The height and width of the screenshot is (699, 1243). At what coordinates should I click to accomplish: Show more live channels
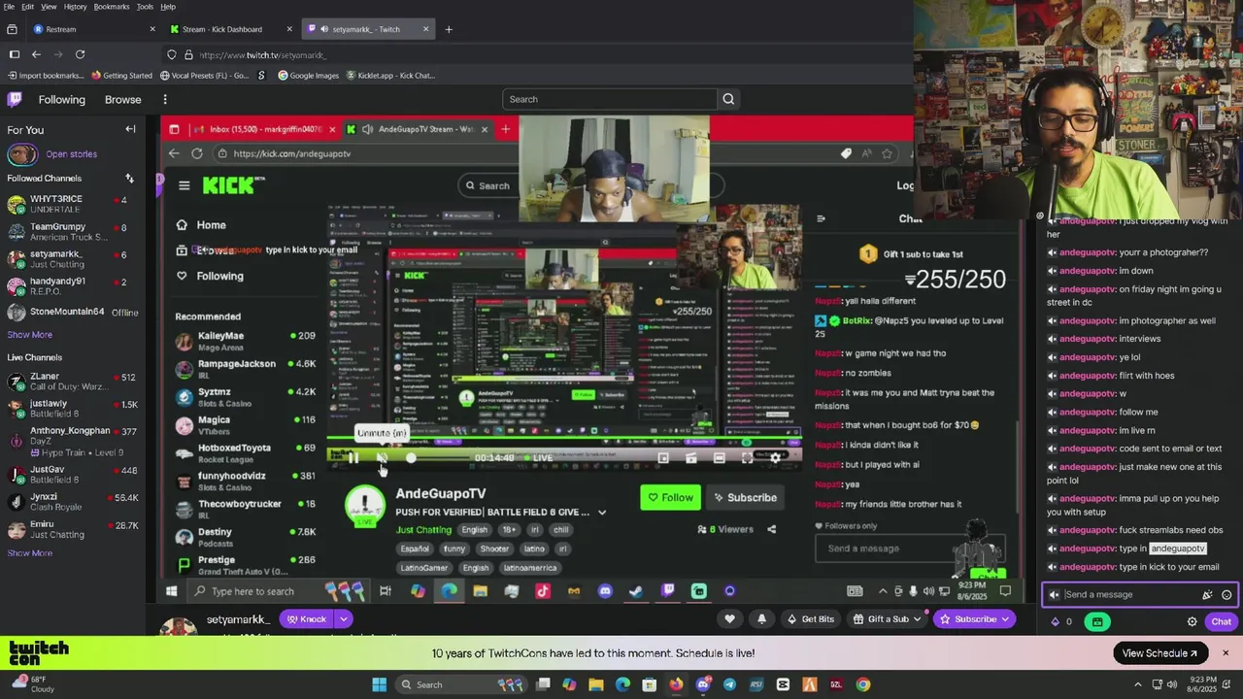click(x=30, y=552)
